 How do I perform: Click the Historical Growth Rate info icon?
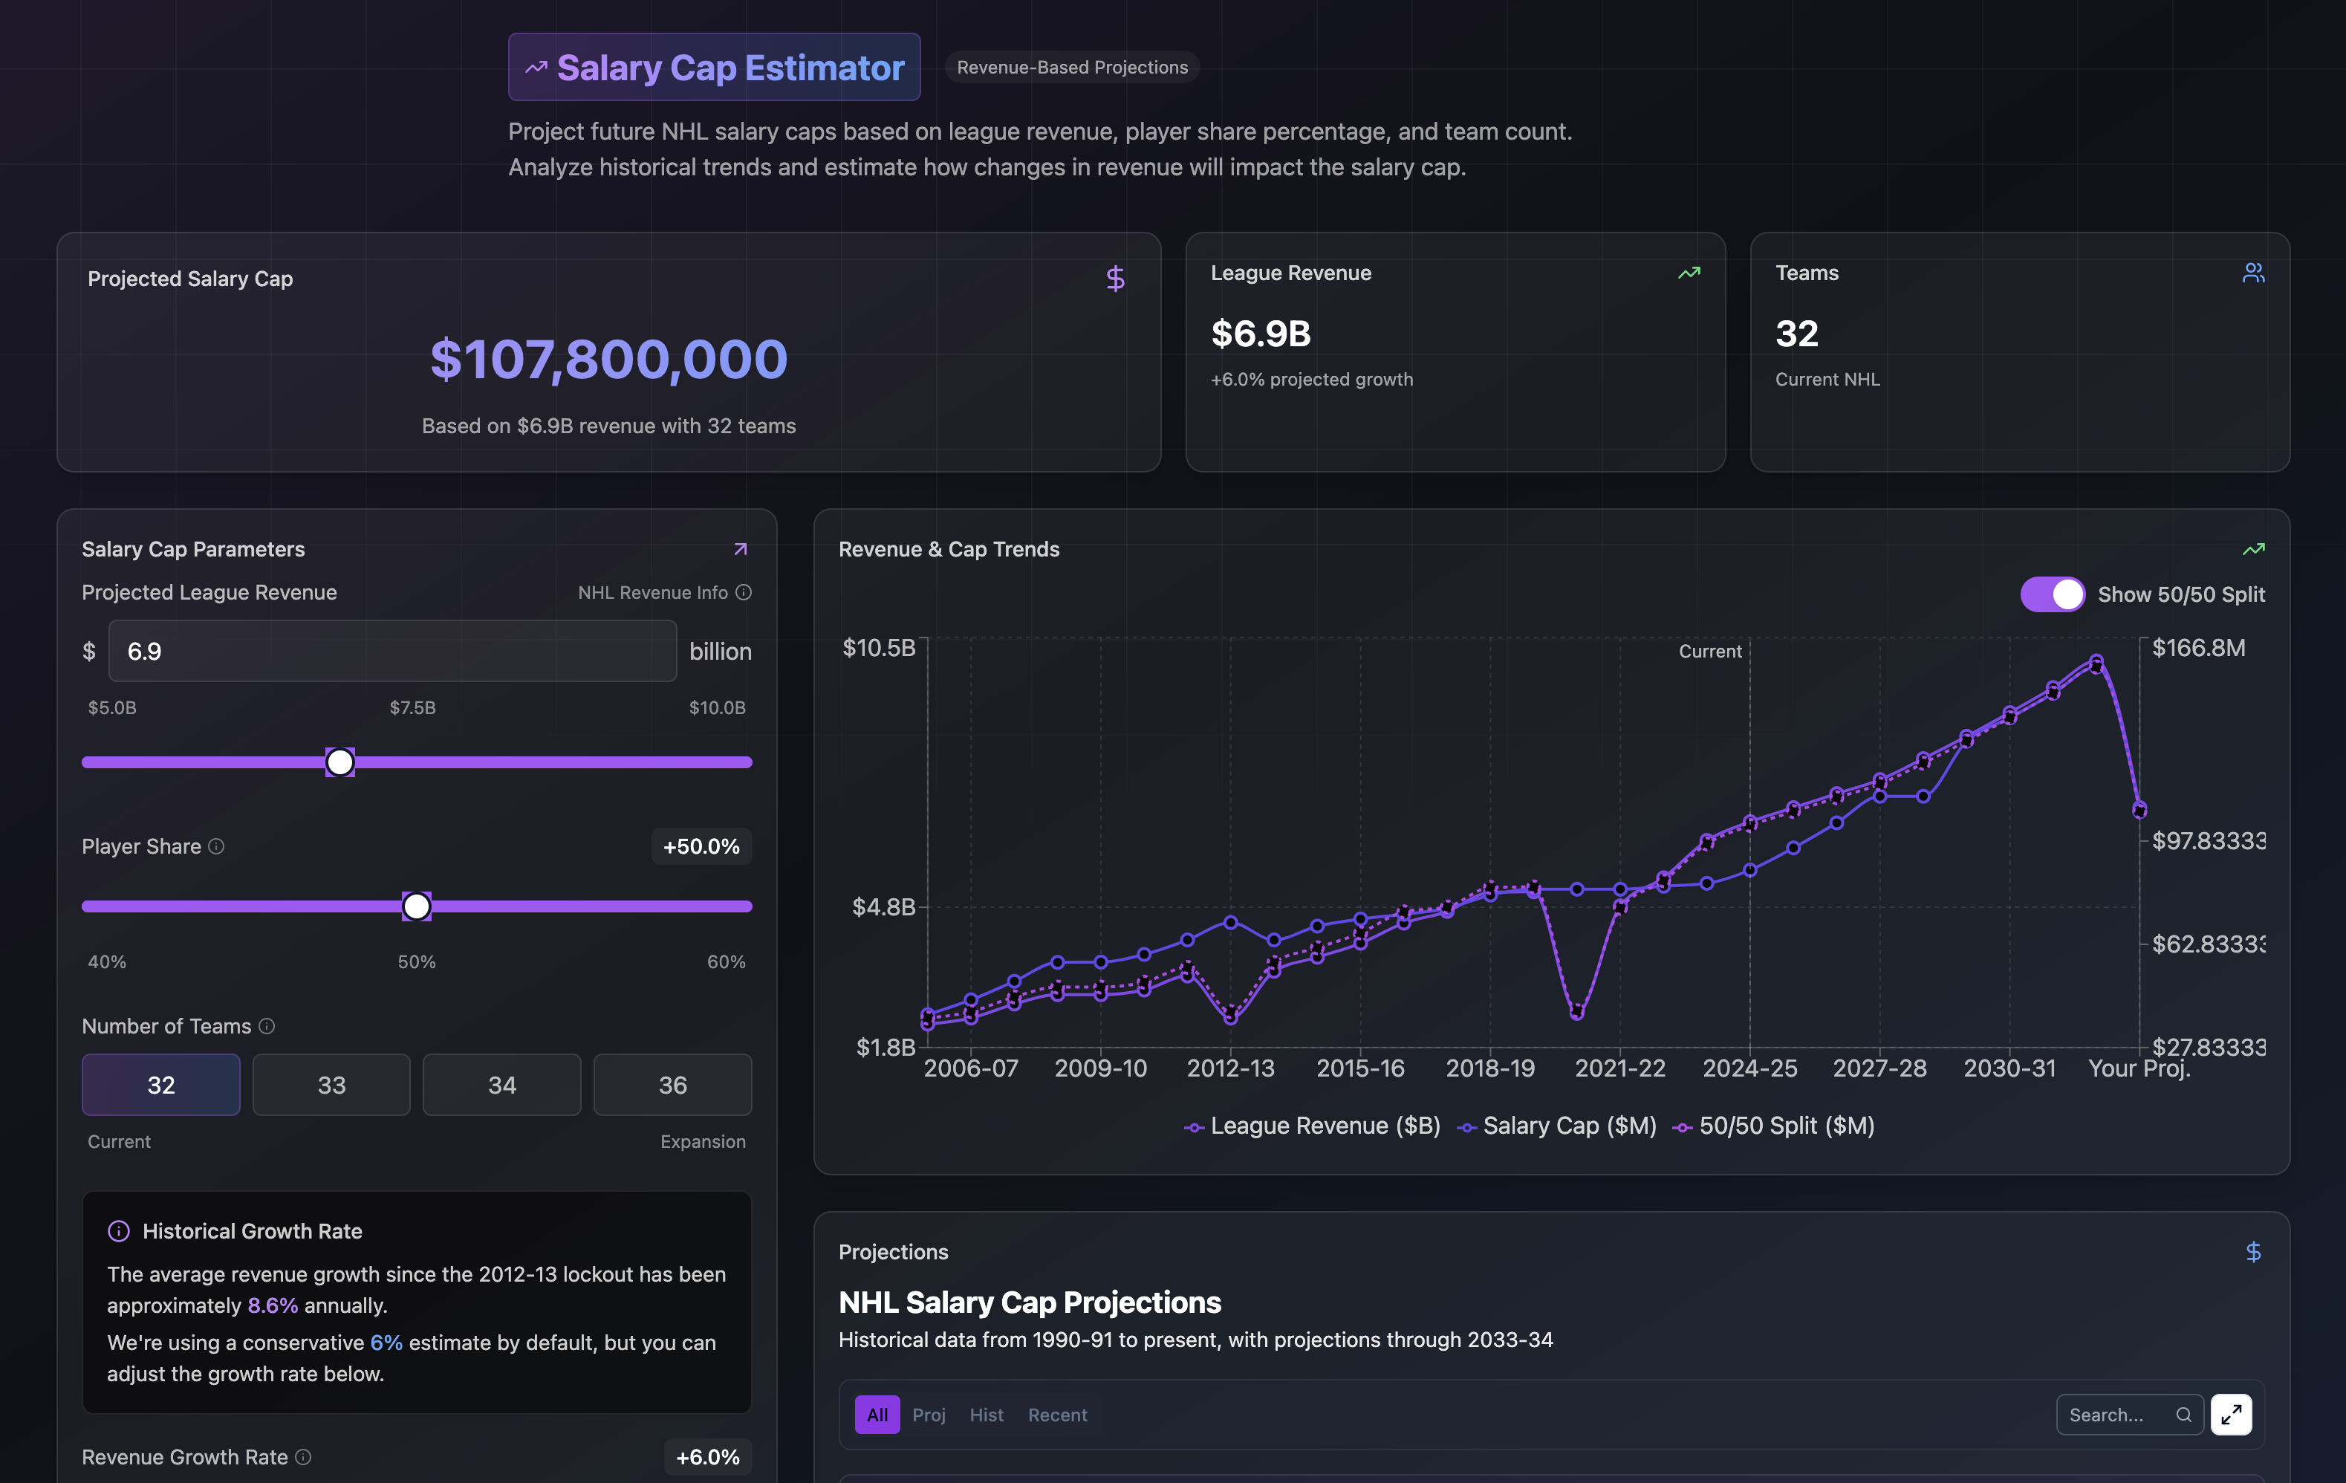coord(118,1230)
